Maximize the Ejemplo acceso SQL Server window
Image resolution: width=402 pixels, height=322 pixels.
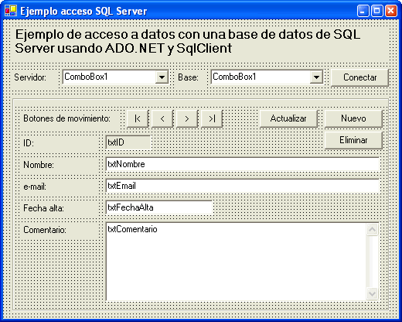coord(376,11)
